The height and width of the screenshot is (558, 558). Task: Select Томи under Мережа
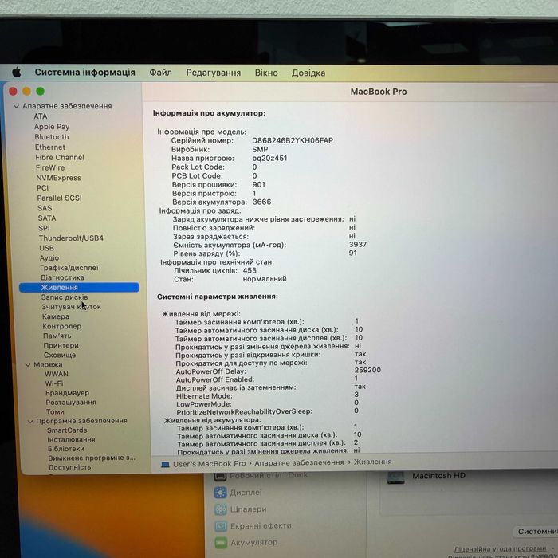[x=55, y=412]
